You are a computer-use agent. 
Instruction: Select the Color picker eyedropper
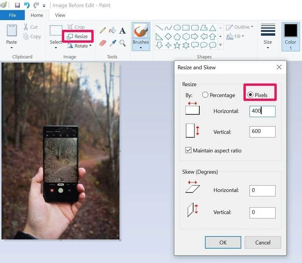pos(112,43)
